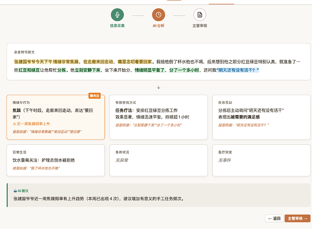Click the 近一周焦躁频率上升 warning text
Viewport: 312px width, 229px height.
[x=33, y=124]
